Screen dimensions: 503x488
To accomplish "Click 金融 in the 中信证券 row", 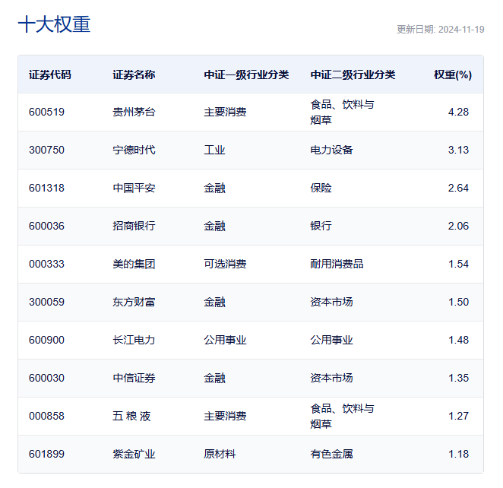I will (x=214, y=378).
